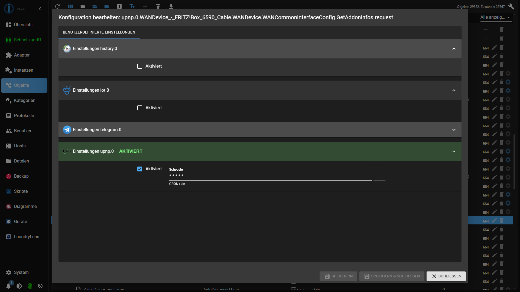Viewport: 520px width, 292px height.
Task: Click the iot.0 robot icon
Action: (x=67, y=90)
